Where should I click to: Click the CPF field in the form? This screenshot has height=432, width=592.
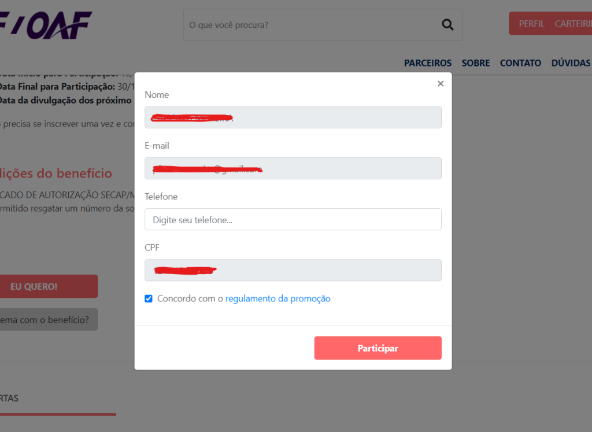[x=293, y=270]
